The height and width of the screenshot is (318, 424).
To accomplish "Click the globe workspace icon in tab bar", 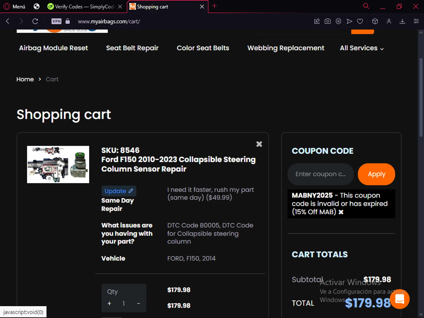I will click(36, 7).
